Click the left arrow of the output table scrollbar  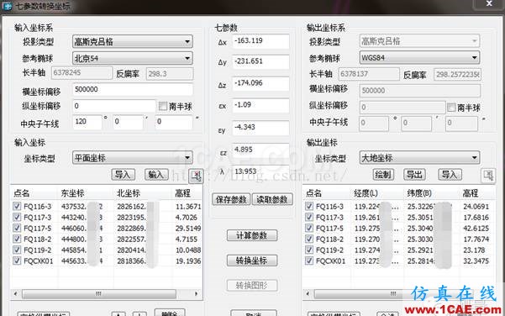pos(308,294)
